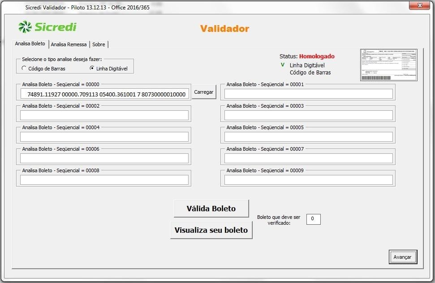Open the Sobre tab

click(x=99, y=44)
